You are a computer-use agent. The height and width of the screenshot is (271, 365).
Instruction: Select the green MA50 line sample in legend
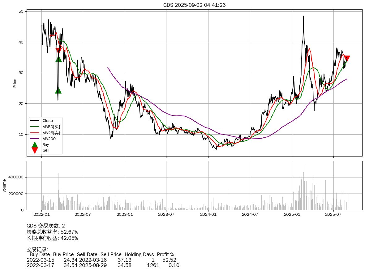tap(35, 127)
